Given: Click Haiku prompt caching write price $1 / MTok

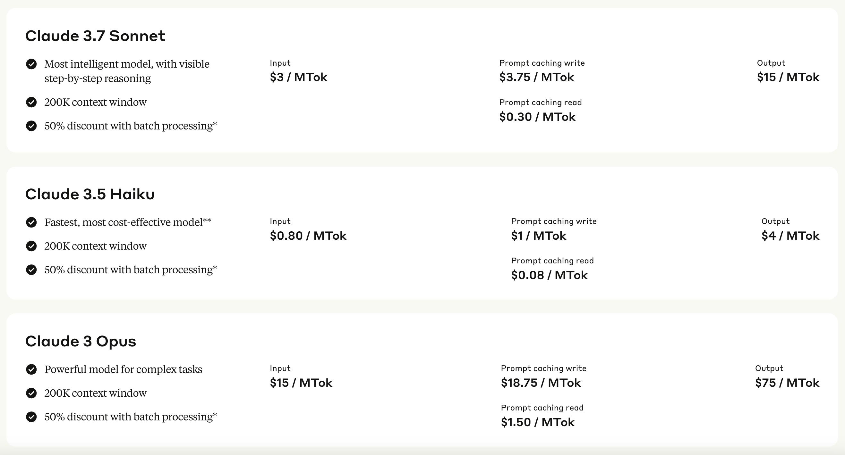Looking at the screenshot, I should coord(538,236).
